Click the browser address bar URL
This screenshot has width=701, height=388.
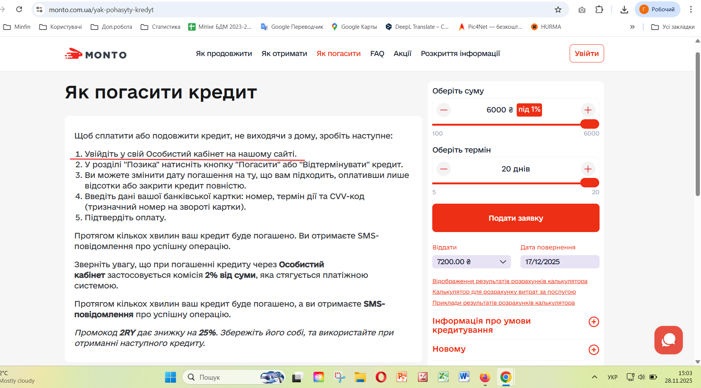[101, 10]
